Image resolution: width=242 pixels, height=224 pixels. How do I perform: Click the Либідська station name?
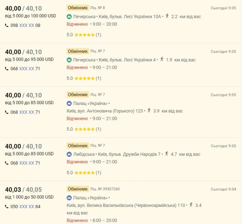[84, 154]
